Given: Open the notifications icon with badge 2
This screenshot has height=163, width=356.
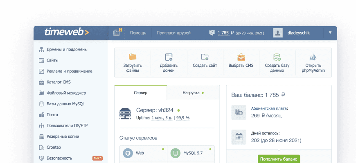Looking at the screenshot, I should coord(117,33).
